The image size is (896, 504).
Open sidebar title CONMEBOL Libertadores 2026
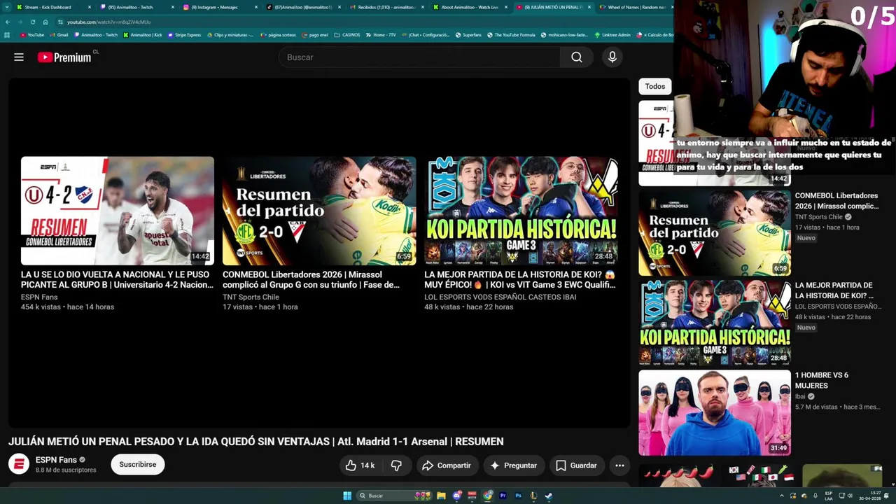click(x=836, y=201)
